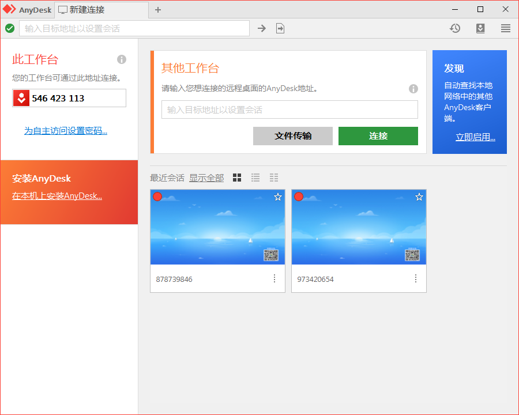Viewport: 519px width, 415px height.
Task: Select the address 546 423 113
Action: tap(58, 99)
